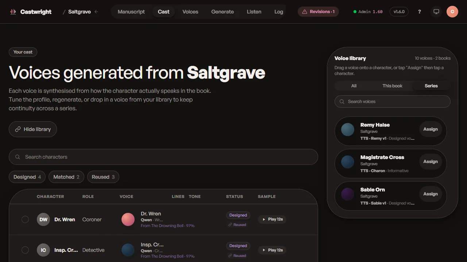The width and height of the screenshot is (467, 262).
Task: Open the user avatar C menu
Action: point(452,12)
